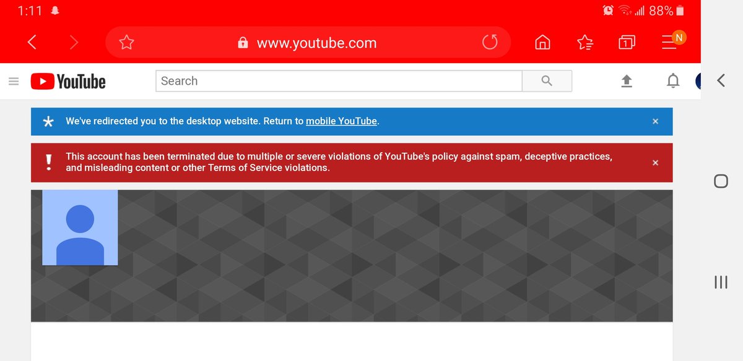The image size is (743, 361).
Task: Tap the Snapchat notification ghost icon
Action: pos(55,11)
